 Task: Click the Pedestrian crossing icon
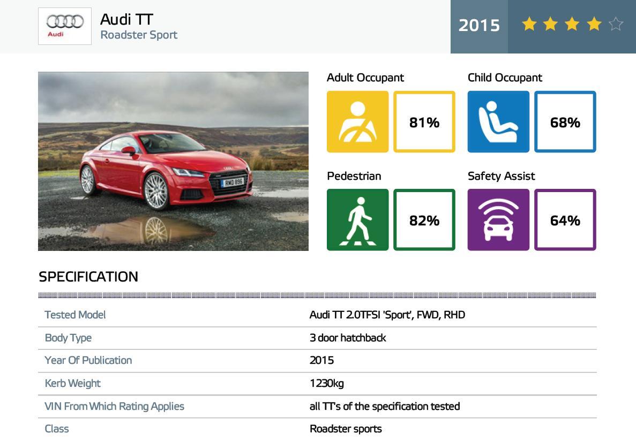(358, 220)
